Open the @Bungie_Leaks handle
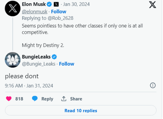The width and height of the screenshot is (163, 119). coord(39,64)
